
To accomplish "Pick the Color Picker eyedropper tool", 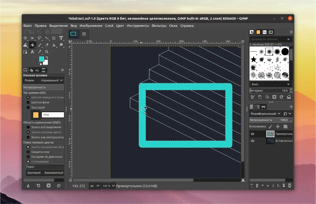I will (40, 52).
